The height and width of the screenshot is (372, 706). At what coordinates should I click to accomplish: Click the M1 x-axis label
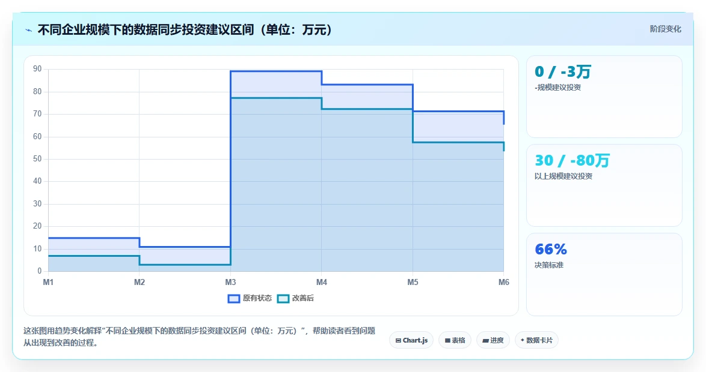[x=48, y=282]
